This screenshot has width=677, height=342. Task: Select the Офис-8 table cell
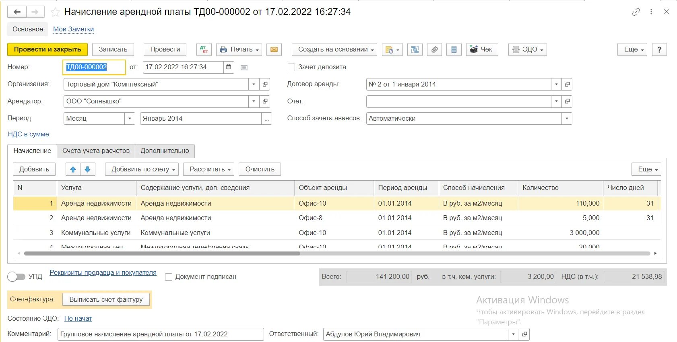click(334, 218)
